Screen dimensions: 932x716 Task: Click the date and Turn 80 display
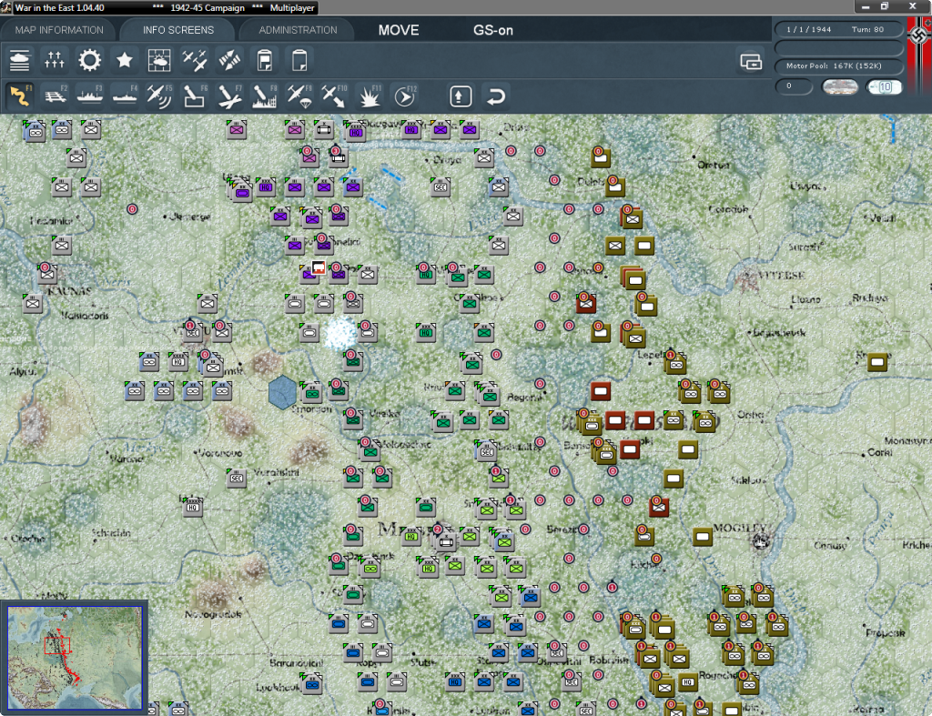838,29
